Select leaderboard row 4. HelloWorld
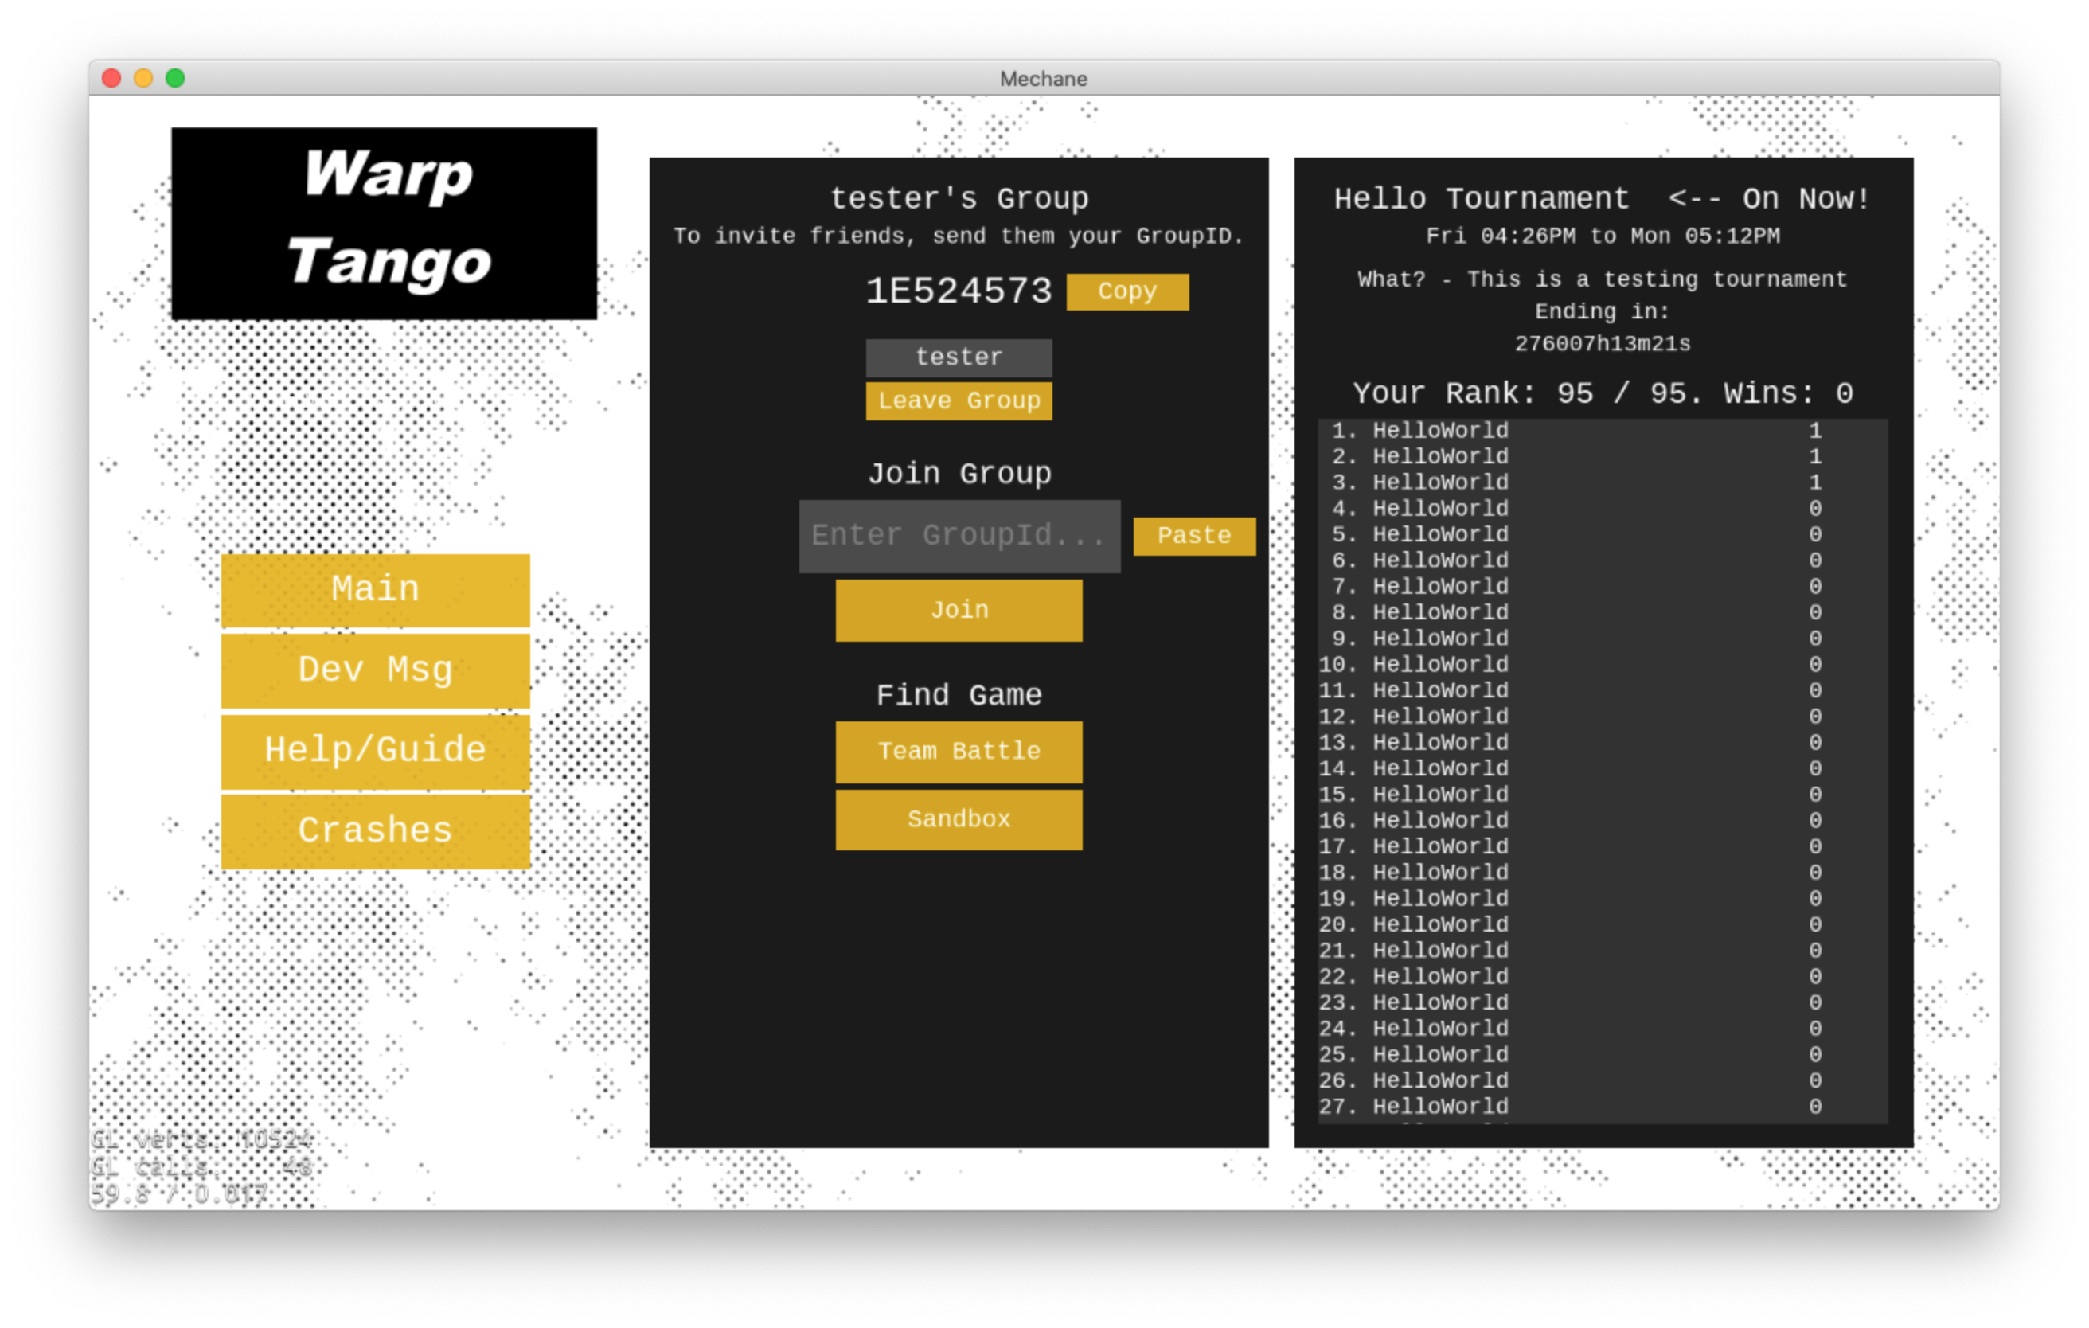 tap(1603, 510)
